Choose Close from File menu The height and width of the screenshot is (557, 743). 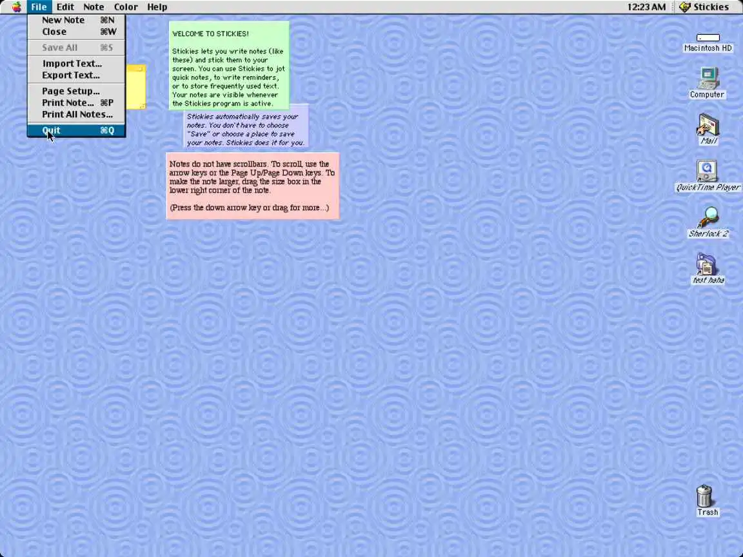pyautogui.click(x=76, y=32)
